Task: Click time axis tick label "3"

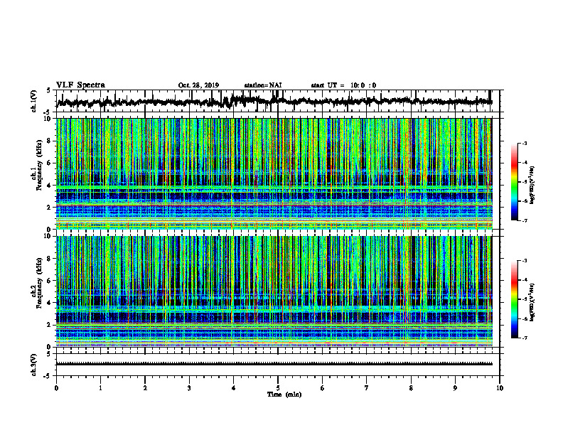Action: click(x=189, y=388)
